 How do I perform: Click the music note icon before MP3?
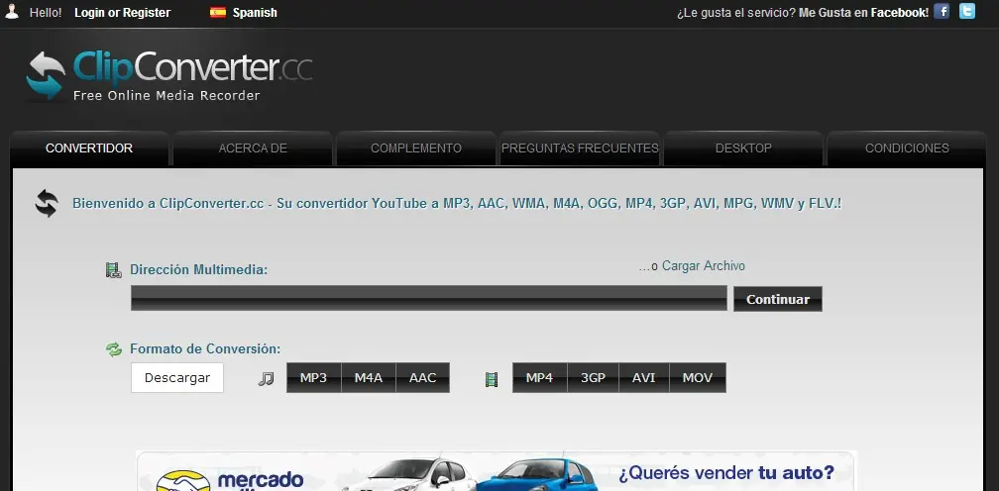click(x=266, y=379)
